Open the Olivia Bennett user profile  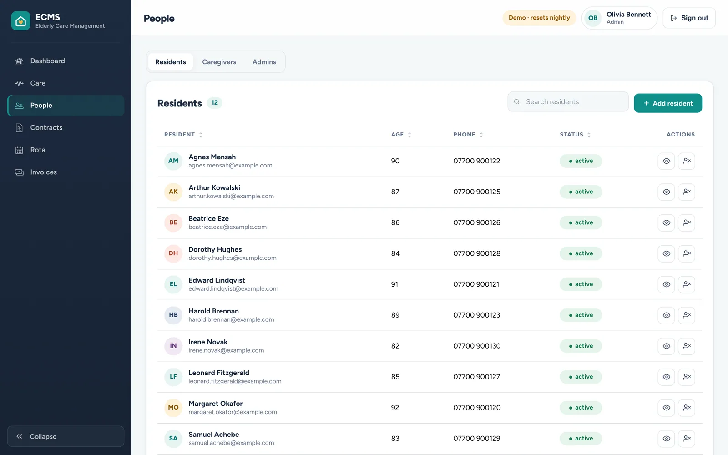coord(619,18)
